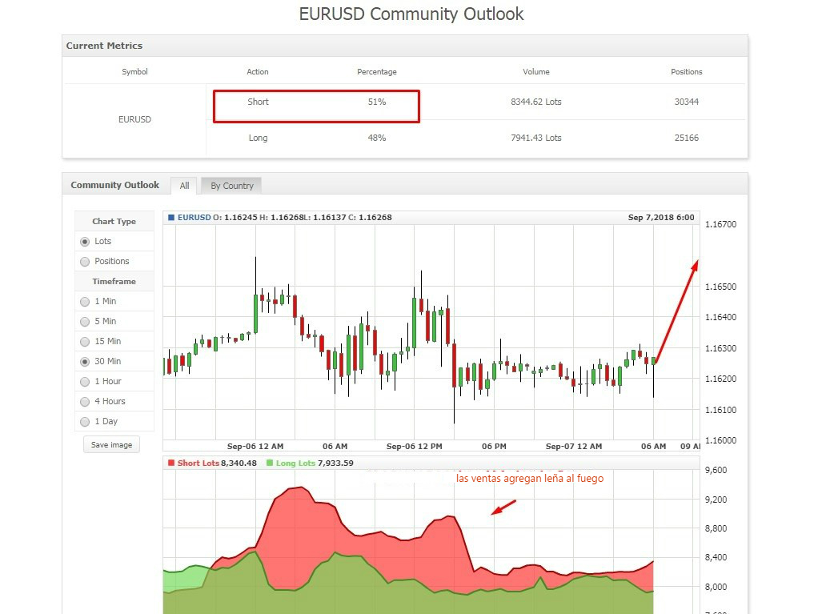Open the All tab in Community Outlook

pos(184,186)
